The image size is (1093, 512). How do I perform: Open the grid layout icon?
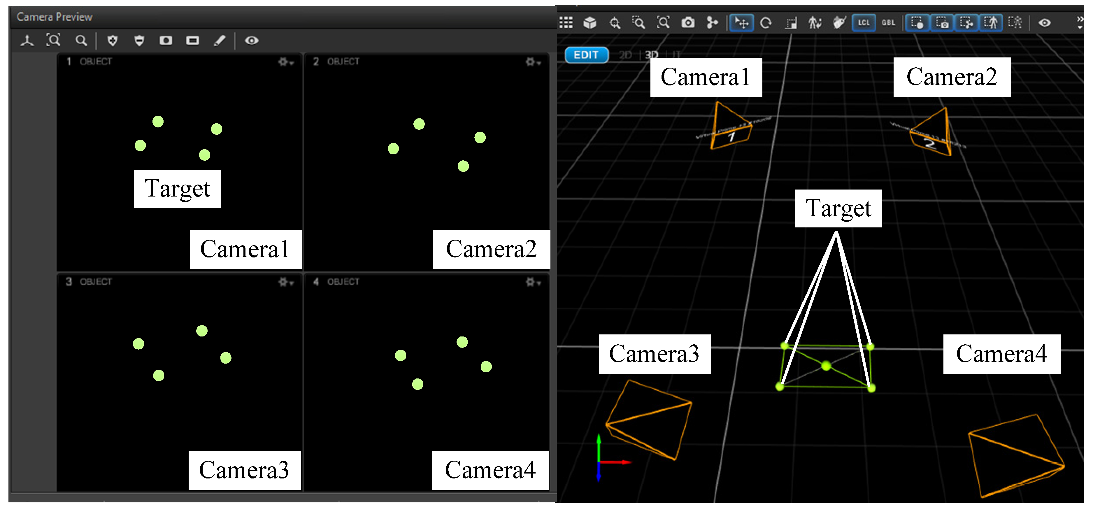coord(566,22)
